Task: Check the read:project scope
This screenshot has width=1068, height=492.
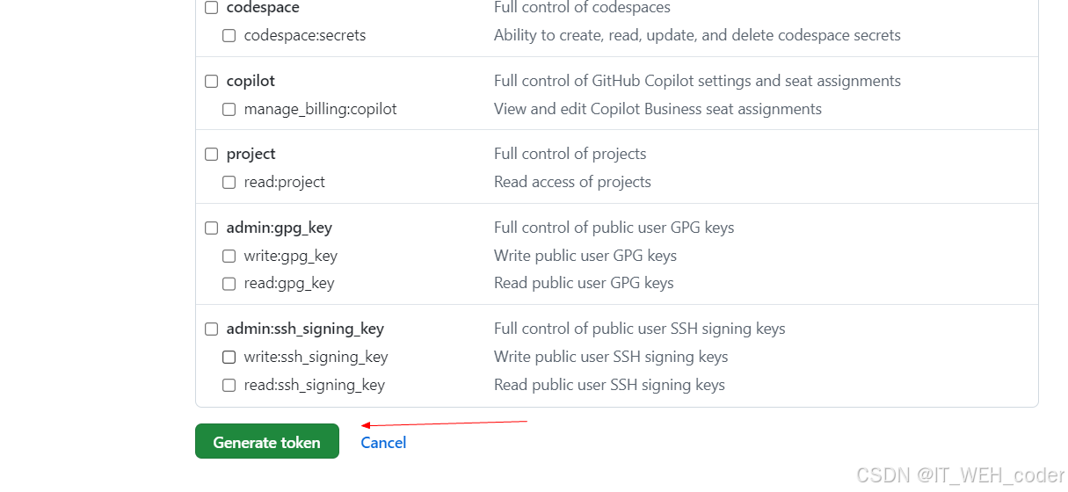Action: (x=229, y=183)
